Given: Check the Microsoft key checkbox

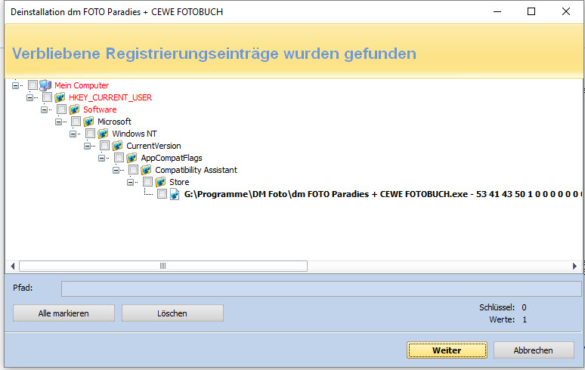Looking at the screenshot, I should 76,122.
